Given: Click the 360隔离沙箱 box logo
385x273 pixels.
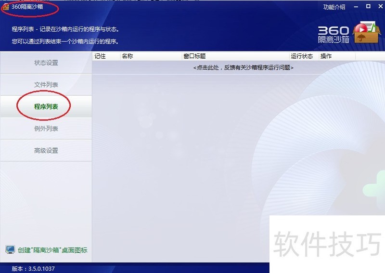Looking at the screenshot, I should coord(367,32).
